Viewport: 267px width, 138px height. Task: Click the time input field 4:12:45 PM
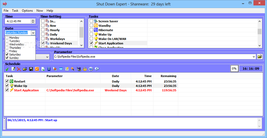click(18, 21)
